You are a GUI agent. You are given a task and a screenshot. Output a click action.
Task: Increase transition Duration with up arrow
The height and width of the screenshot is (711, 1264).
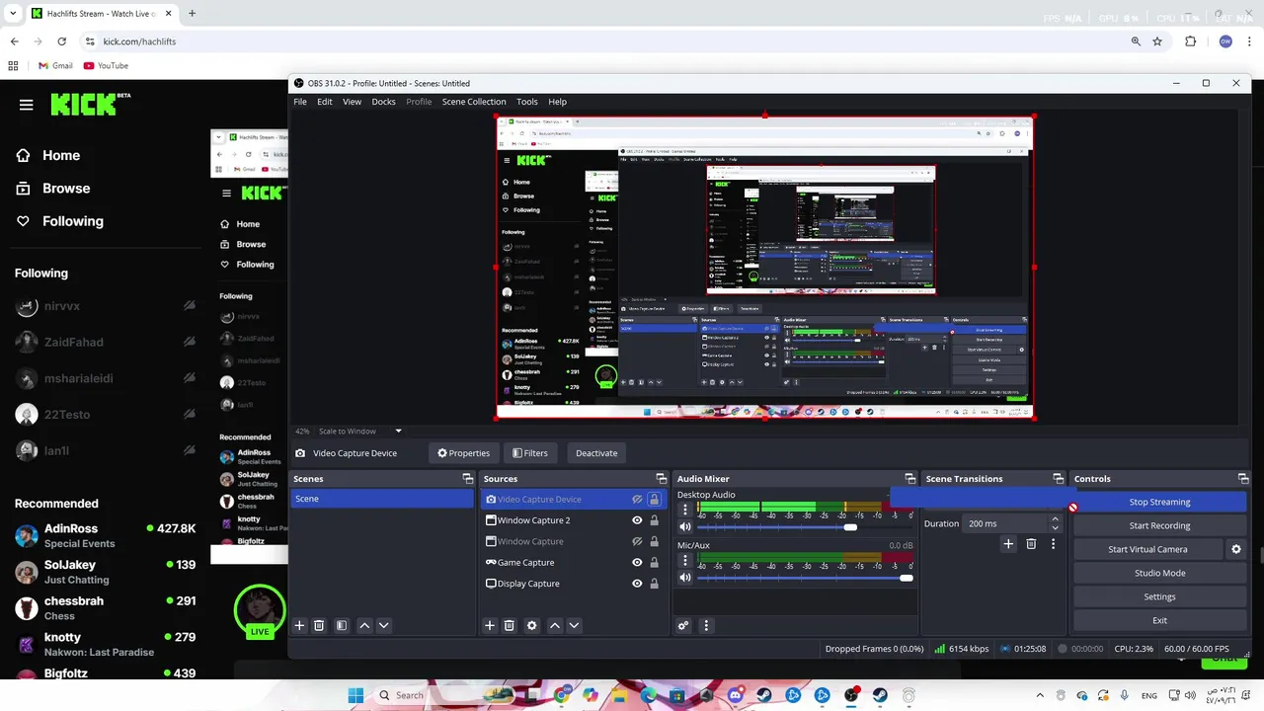1055,518
